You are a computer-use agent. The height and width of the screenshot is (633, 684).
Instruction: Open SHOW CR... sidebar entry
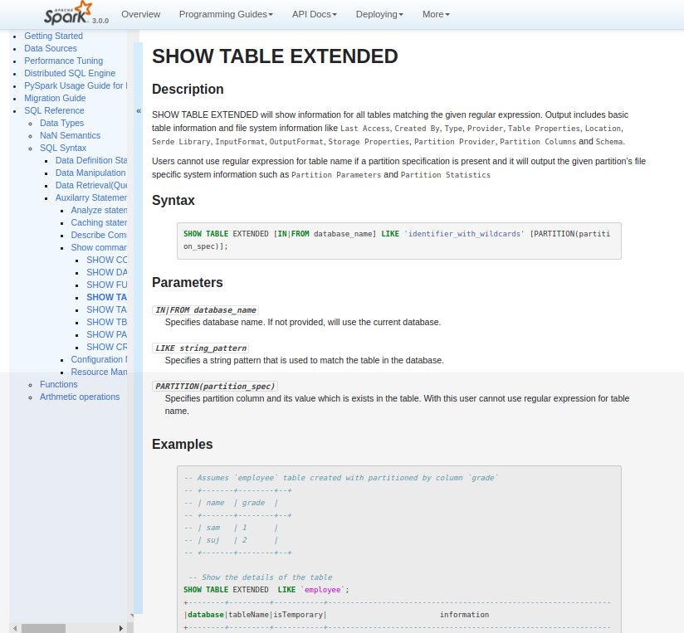tap(107, 347)
